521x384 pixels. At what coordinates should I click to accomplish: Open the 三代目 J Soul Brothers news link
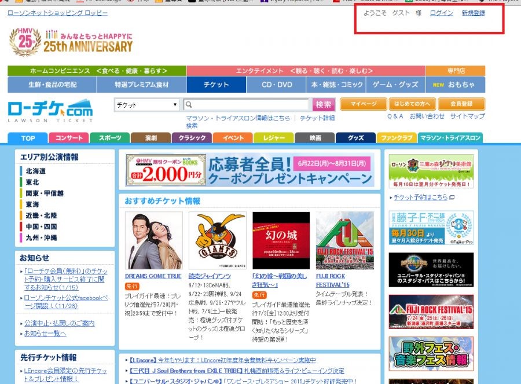[x=237, y=371]
